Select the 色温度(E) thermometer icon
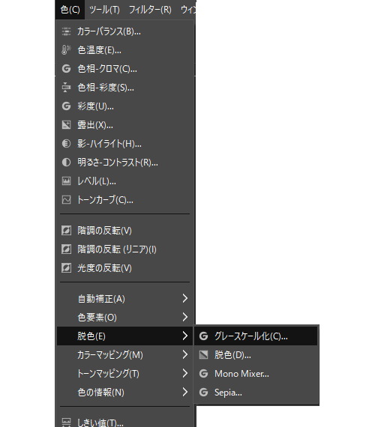The image size is (375, 427). point(66,50)
